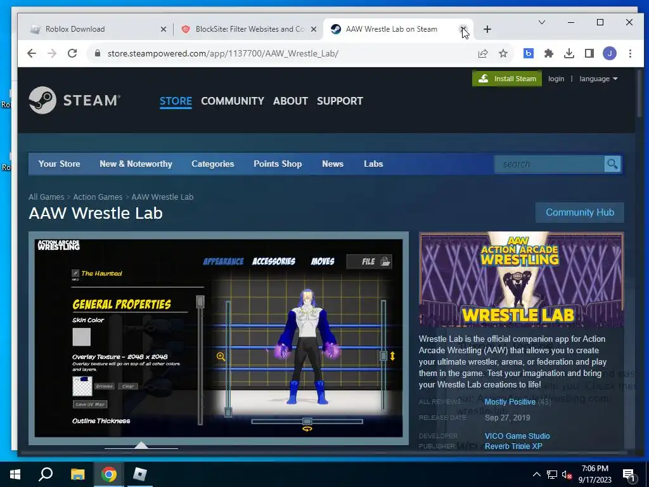Click the Roblox taskbar icon

(x=140, y=474)
